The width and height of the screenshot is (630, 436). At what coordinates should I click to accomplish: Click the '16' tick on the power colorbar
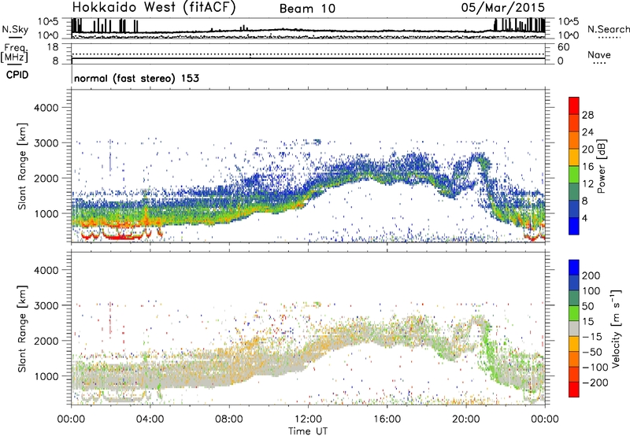[x=587, y=167]
